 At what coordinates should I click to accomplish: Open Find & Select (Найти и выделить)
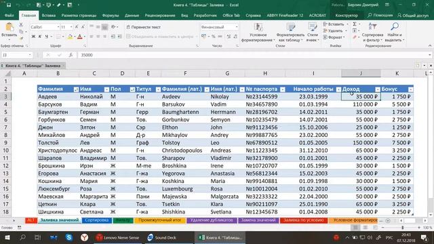pyautogui.click(x=395, y=33)
